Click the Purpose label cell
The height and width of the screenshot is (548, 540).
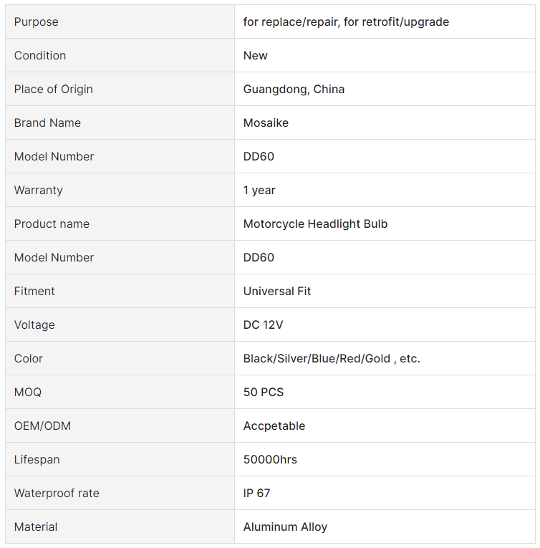[x=120, y=21]
